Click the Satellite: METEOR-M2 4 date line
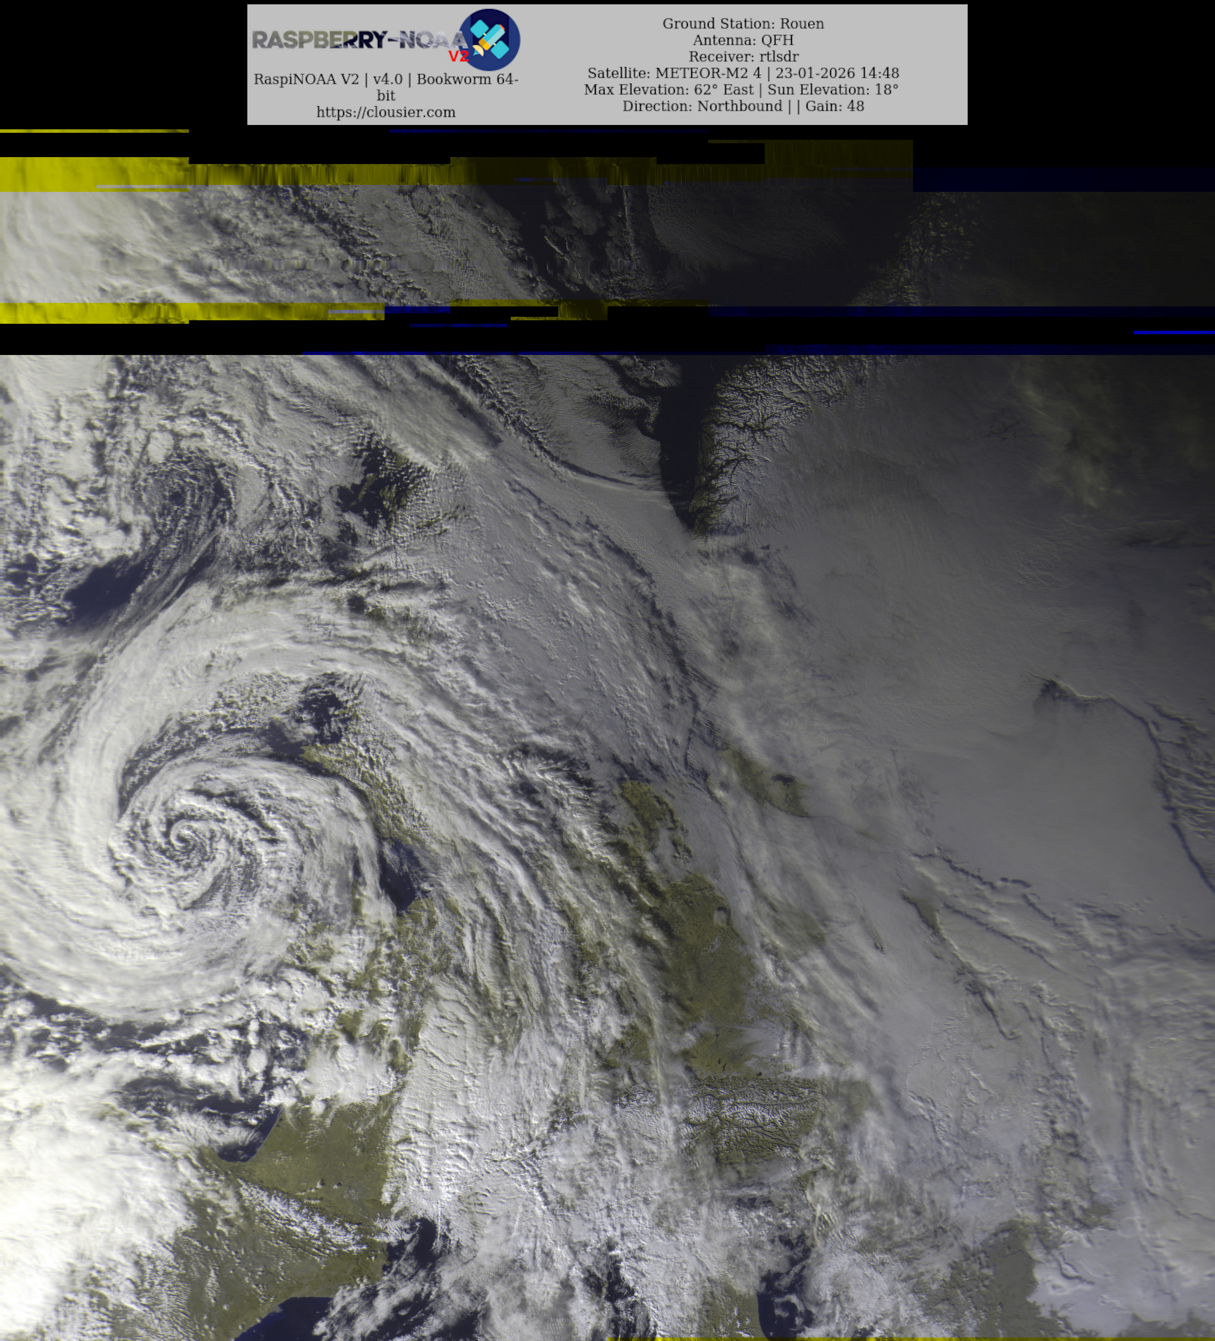This screenshot has width=1215, height=1341. point(743,73)
